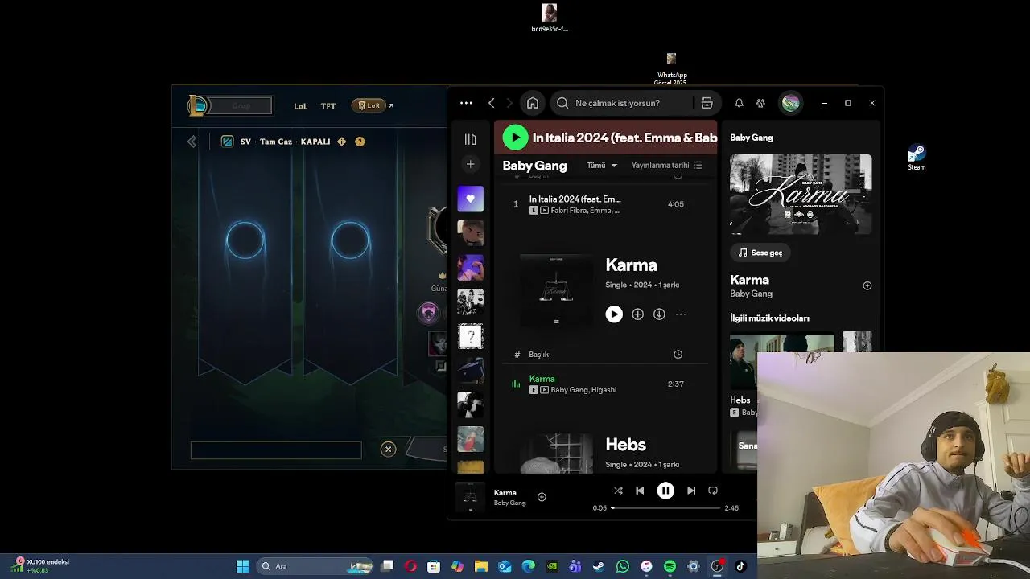1030x579 pixels.
Task: Open the Karma single title link
Action: [631, 265]
